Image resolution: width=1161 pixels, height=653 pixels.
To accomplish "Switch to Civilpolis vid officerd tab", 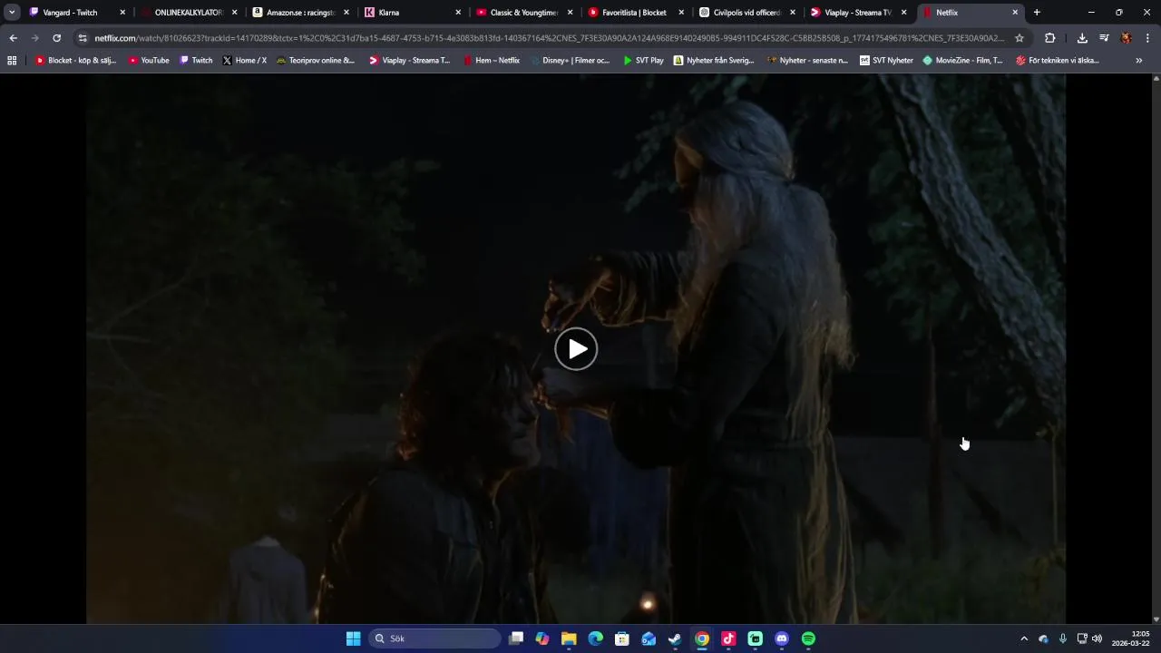I will point(746,13).
